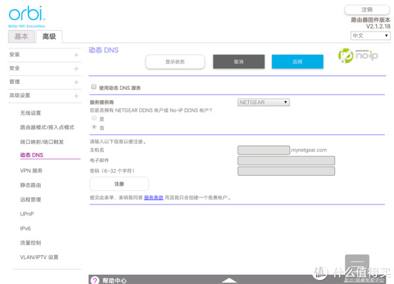
Task: Enable the 使用动态 DNS 服务 checkbox
Action: [94, 87]
